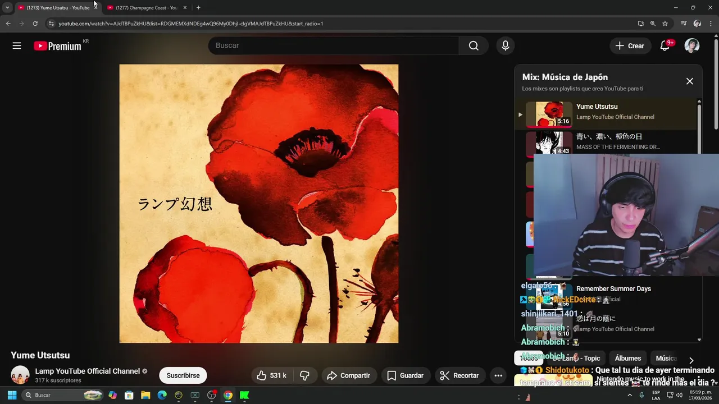Open more actions ellipsis menu
This screenshot has width=719, height=404.
tap(498, 375)
